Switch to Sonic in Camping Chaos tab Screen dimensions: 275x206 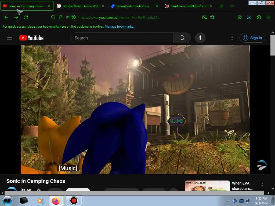pyautogui.click(x=27, y=6)
